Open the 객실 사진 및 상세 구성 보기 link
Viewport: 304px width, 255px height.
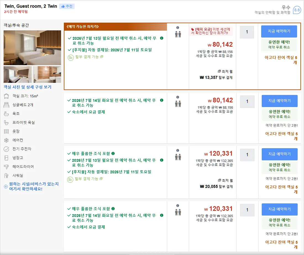tap(28, 87)
